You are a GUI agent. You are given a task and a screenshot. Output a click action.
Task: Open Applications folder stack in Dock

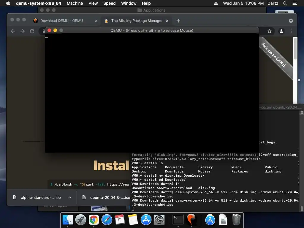(210, 220)
